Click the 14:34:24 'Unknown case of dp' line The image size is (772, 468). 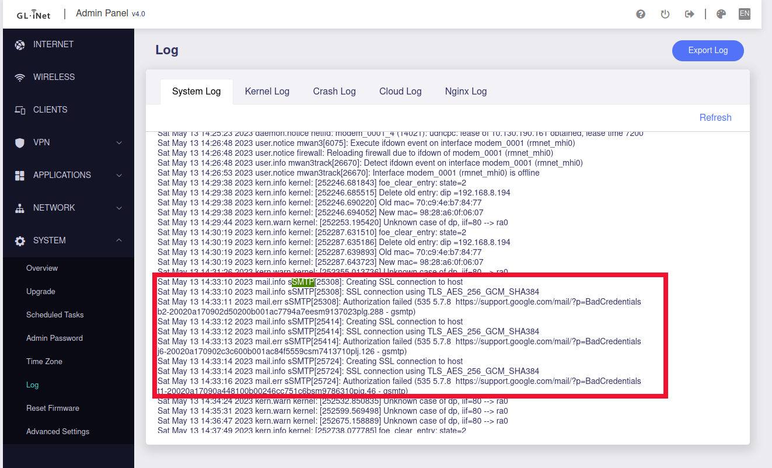tap(333, 401)
